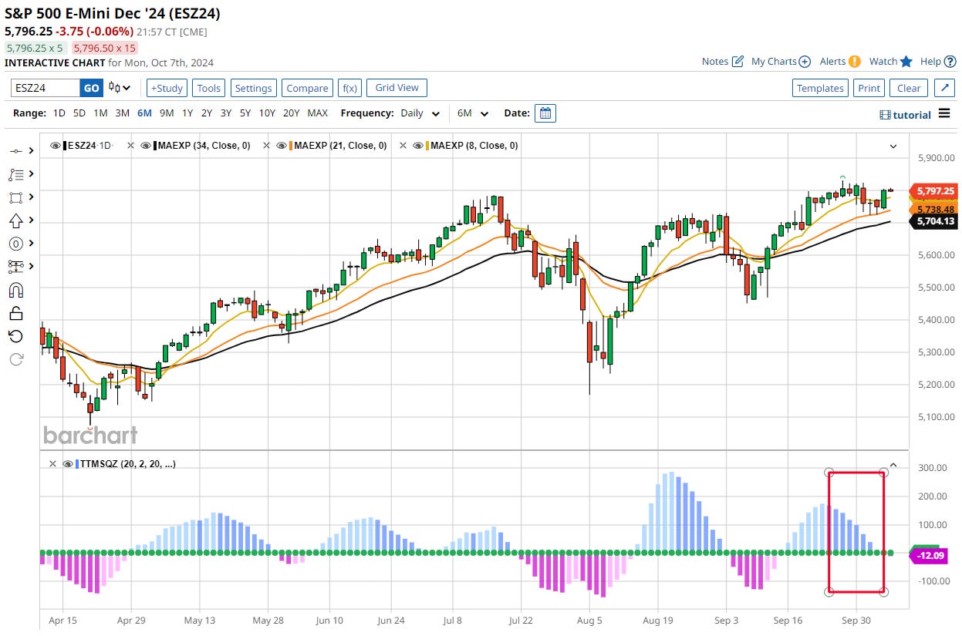The width and height of the screenshot is (962, 636).
Task: Click the MAEXP 21 orange color swatch
Action: tap(292, 145)
